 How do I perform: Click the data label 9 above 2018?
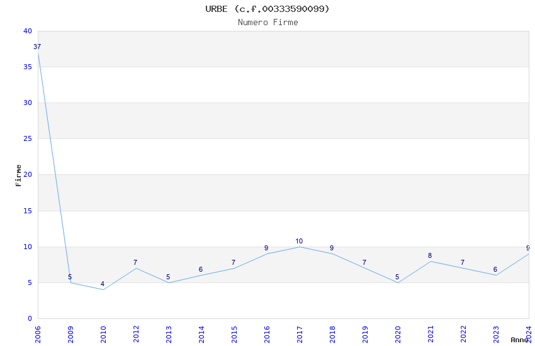coord(332,248)
